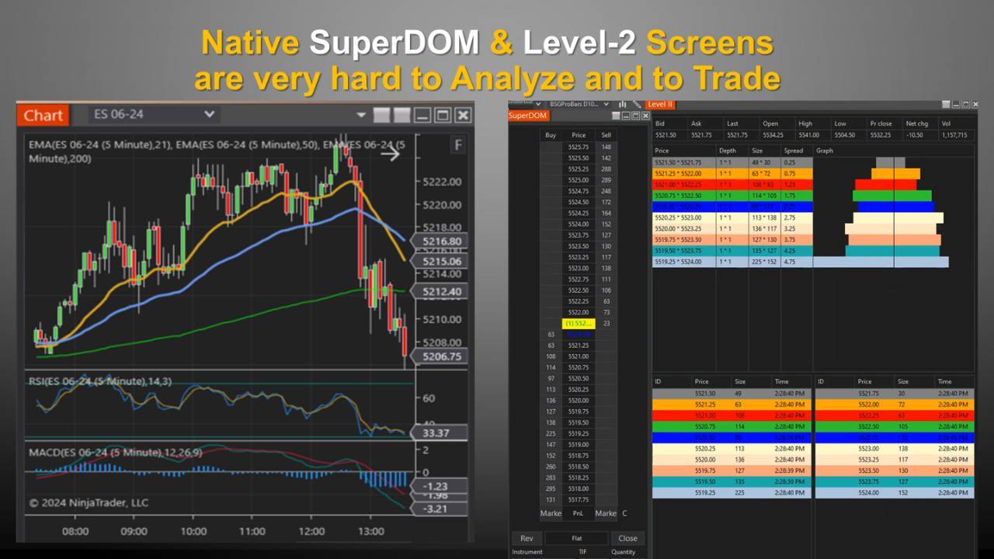Click the Net chg value -10.50
Screen dimensions: 994x559
[916, 134]
